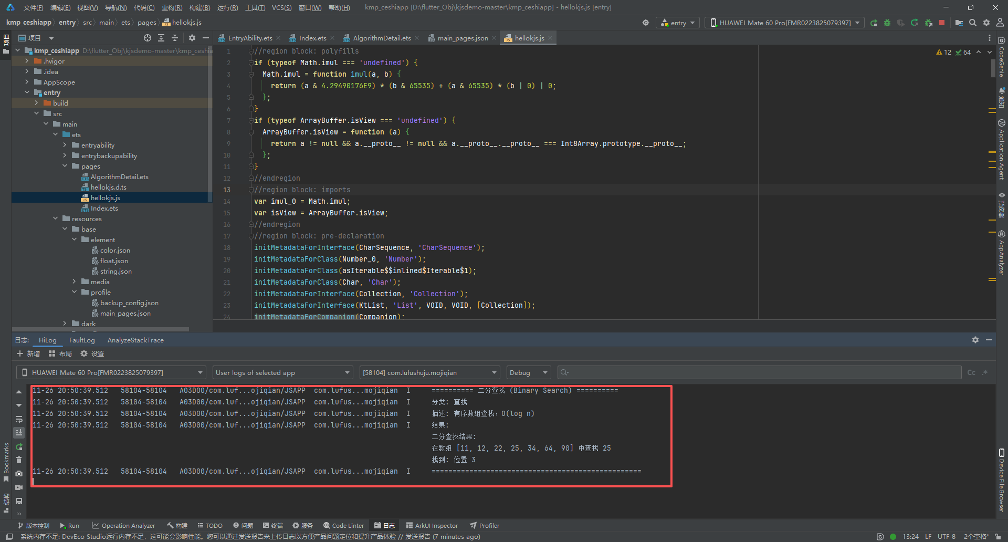Switch to AlgorithmDetail.ets editor tab
Image resolution: width=1008 pixels, height=542 pixels.
coord(382,38)
